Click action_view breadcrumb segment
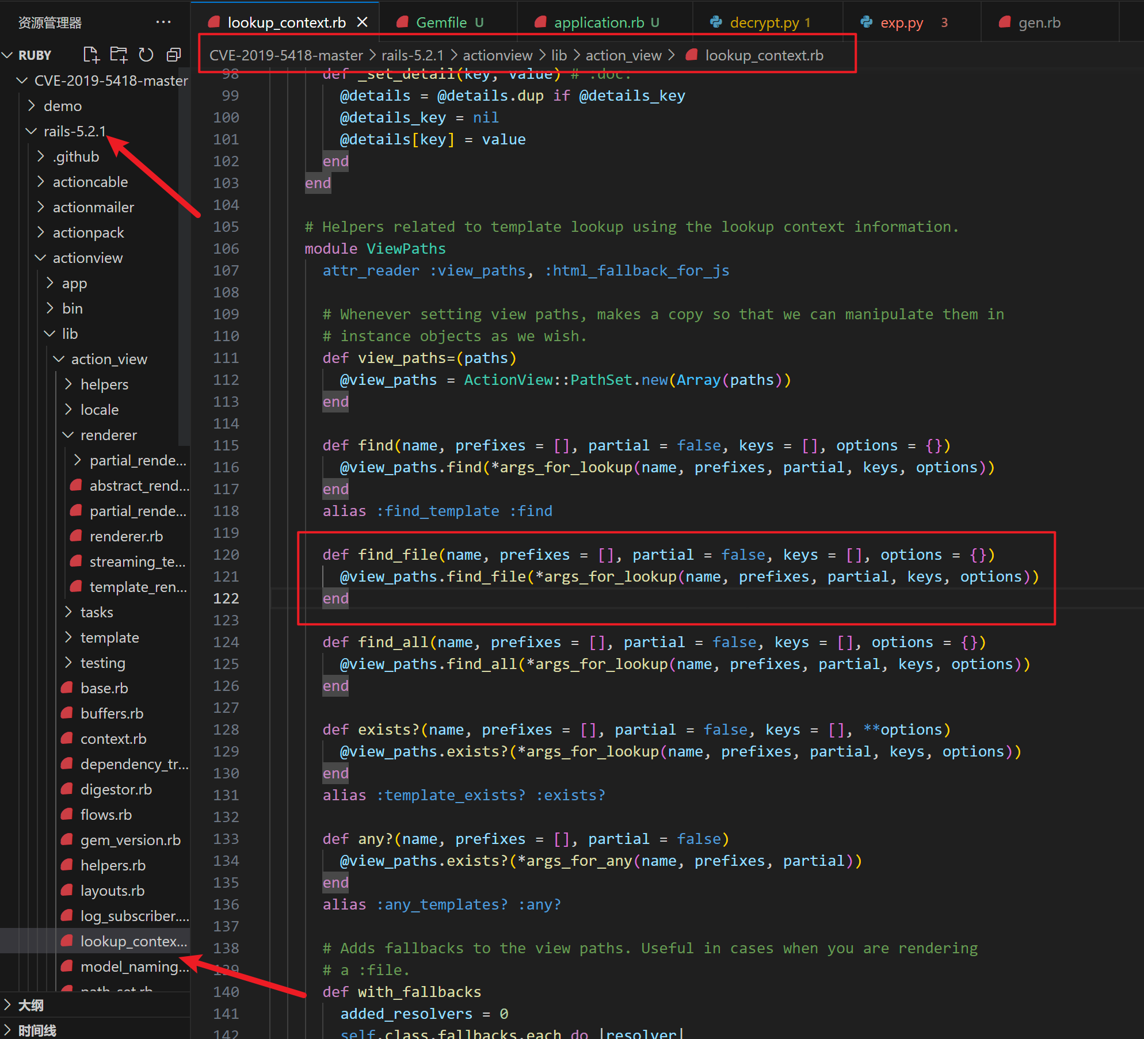Image resolution: width=1144 pixels, height=1039 pixels. 623,55
